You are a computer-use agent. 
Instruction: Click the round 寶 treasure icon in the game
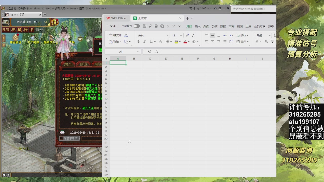(54, 22)
